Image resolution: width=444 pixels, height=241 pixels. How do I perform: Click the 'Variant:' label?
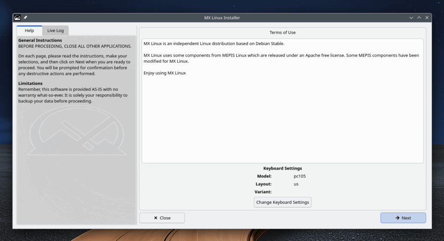point(263,192)
